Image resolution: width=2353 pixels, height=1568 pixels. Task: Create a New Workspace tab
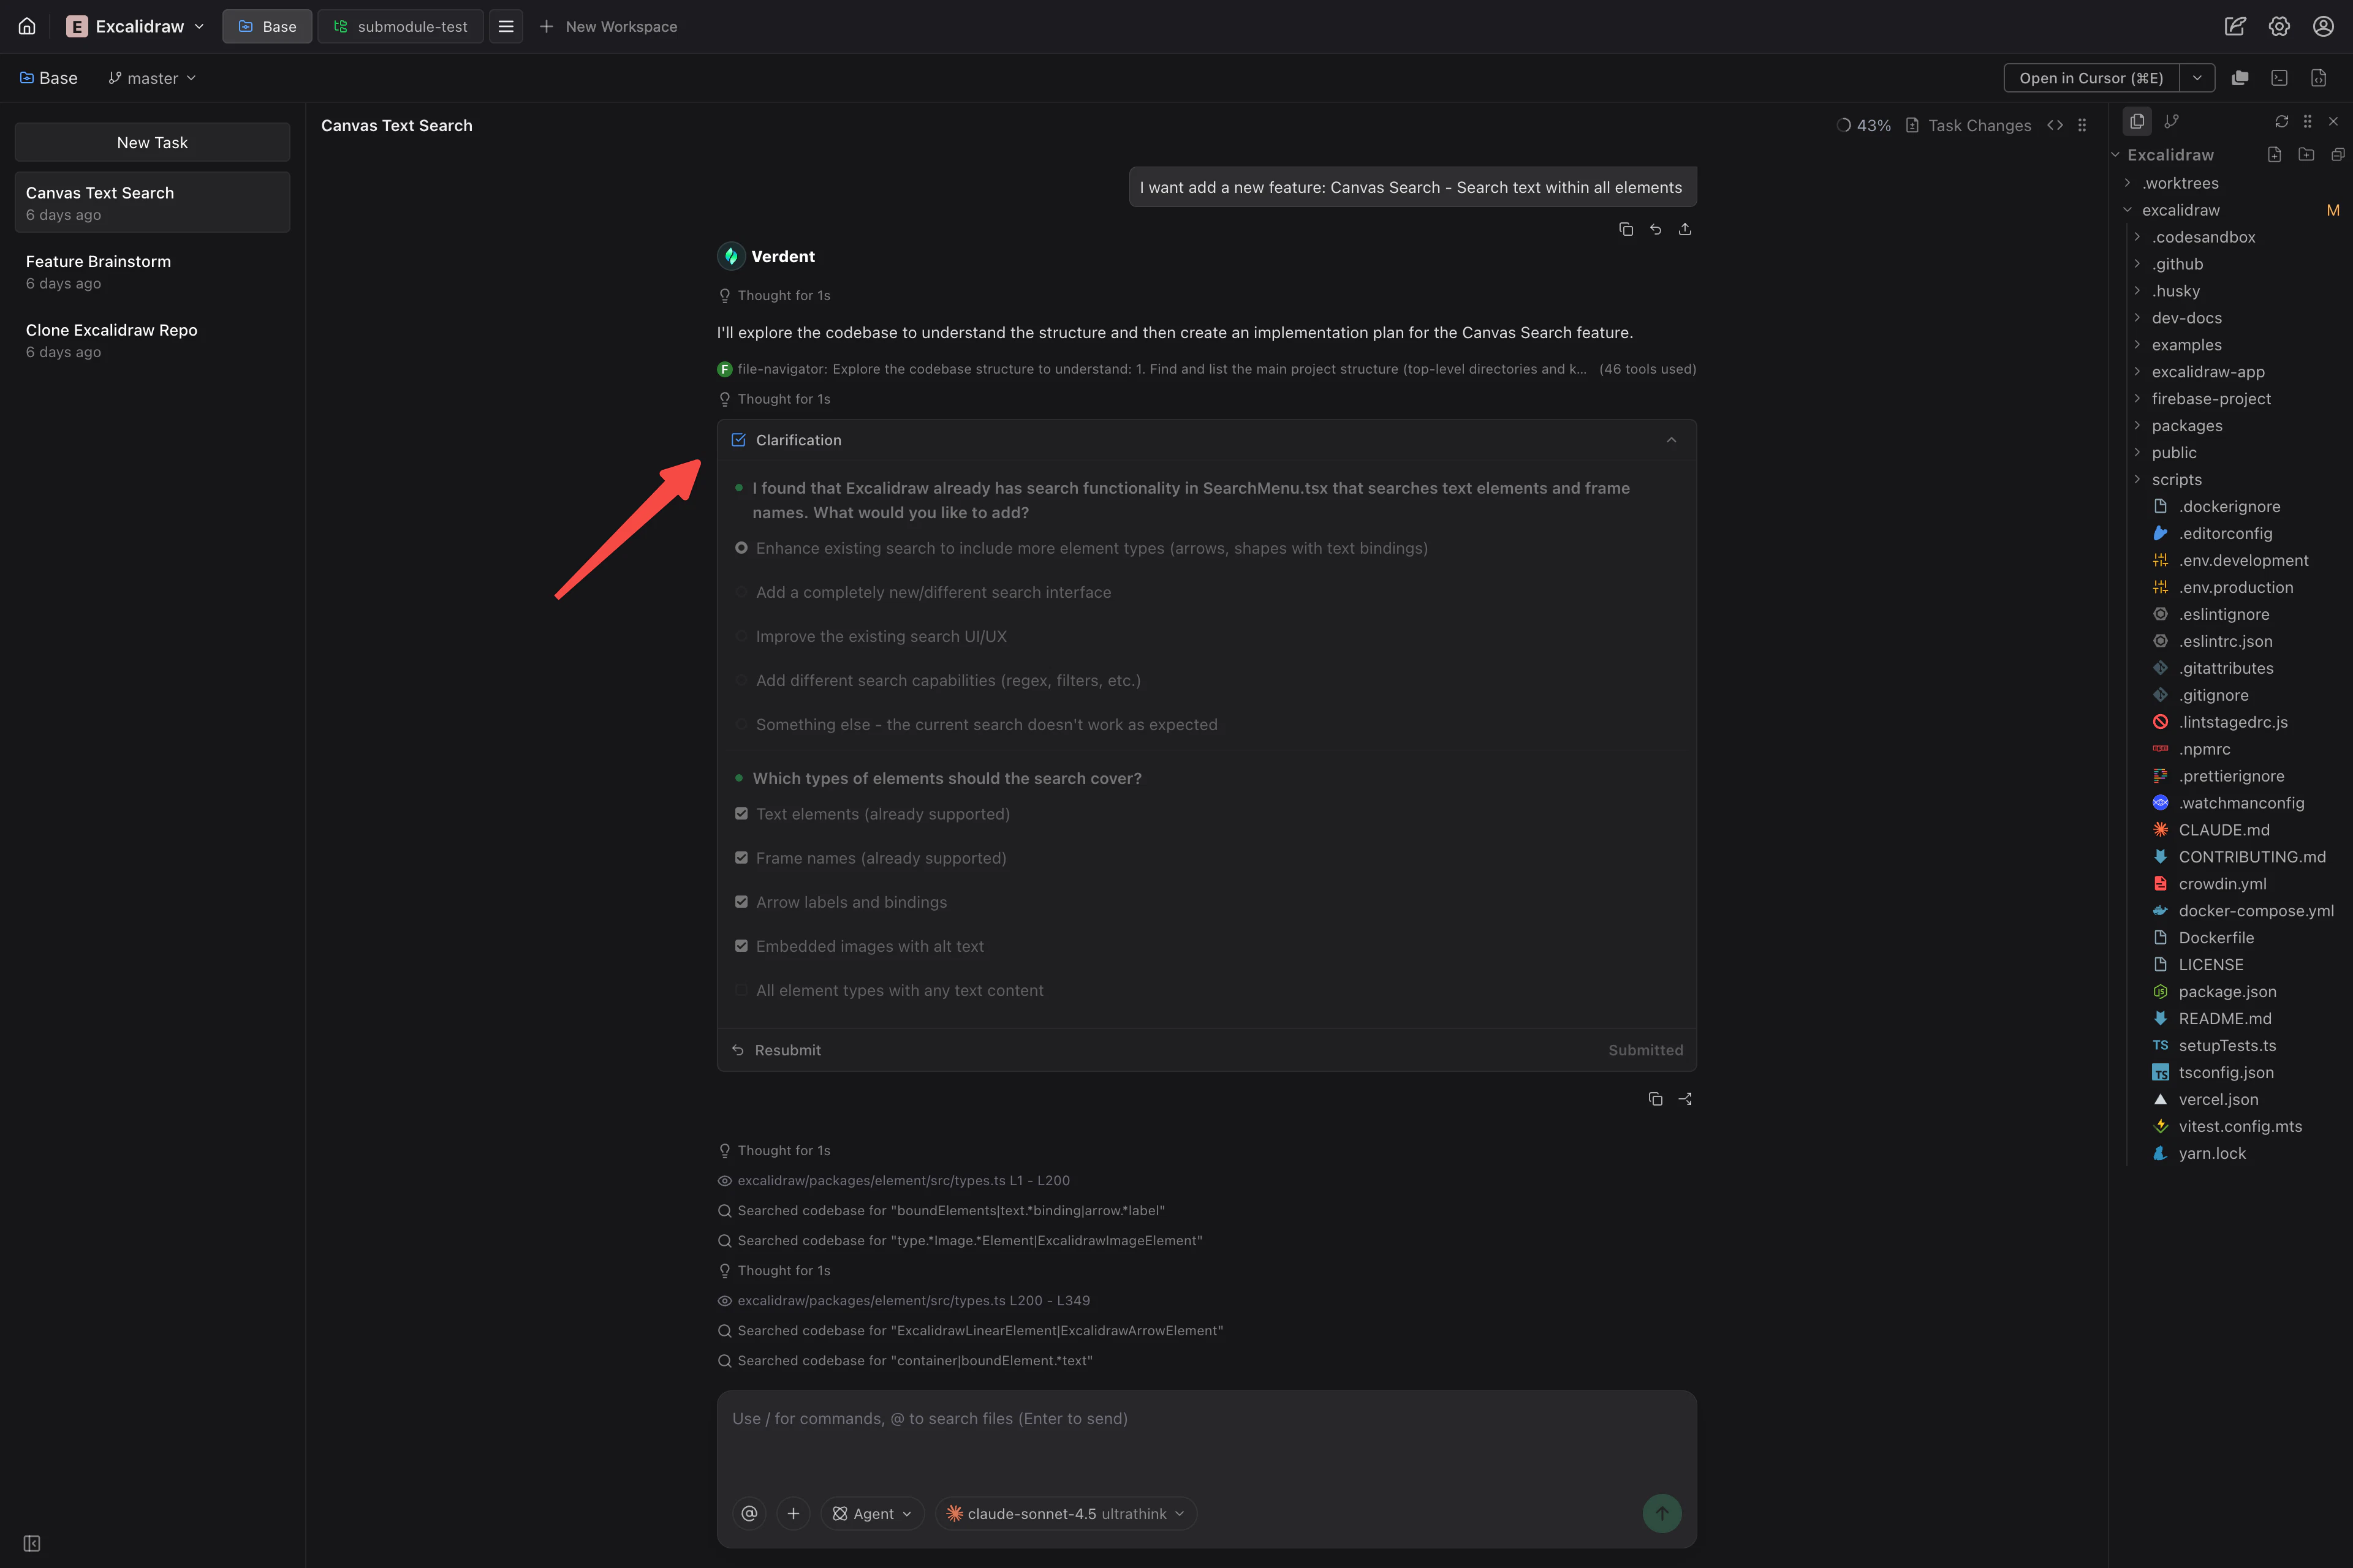(608, 26)
